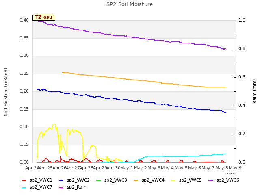Click the 0.10 left axis value
The height and width of the screenshot is (195, 260).
pos(24,126)
